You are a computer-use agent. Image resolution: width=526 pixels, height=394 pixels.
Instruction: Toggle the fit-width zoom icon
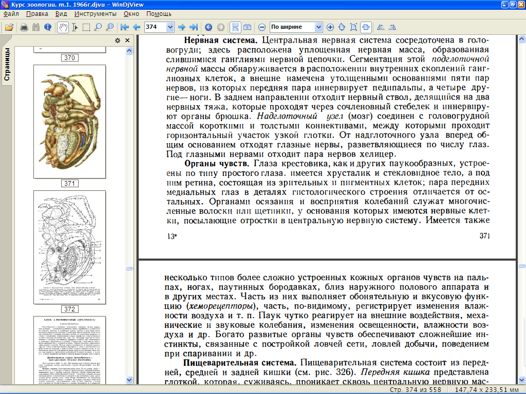366,27
